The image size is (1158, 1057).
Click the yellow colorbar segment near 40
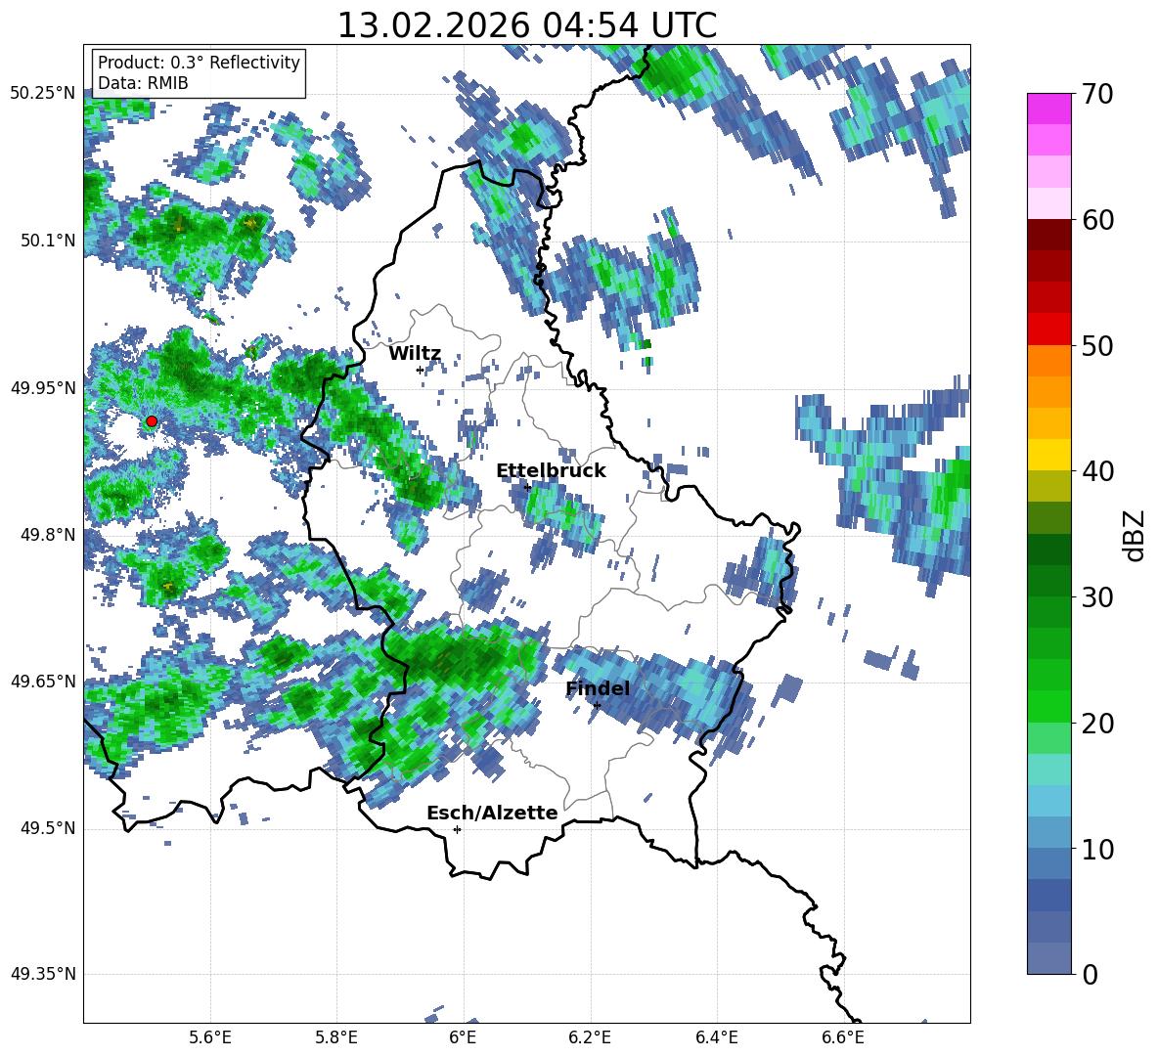point(1048,455)
